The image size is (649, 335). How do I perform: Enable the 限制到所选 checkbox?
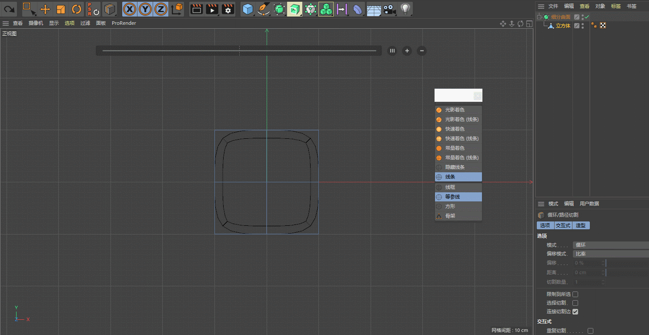tap(575, 294)
